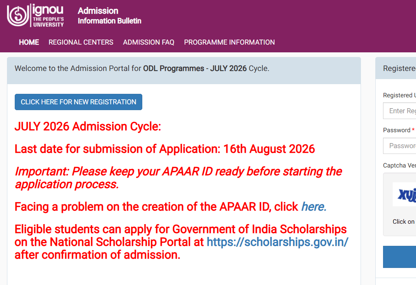Click the welcome ODL Programmes banner text

(142, 68)
